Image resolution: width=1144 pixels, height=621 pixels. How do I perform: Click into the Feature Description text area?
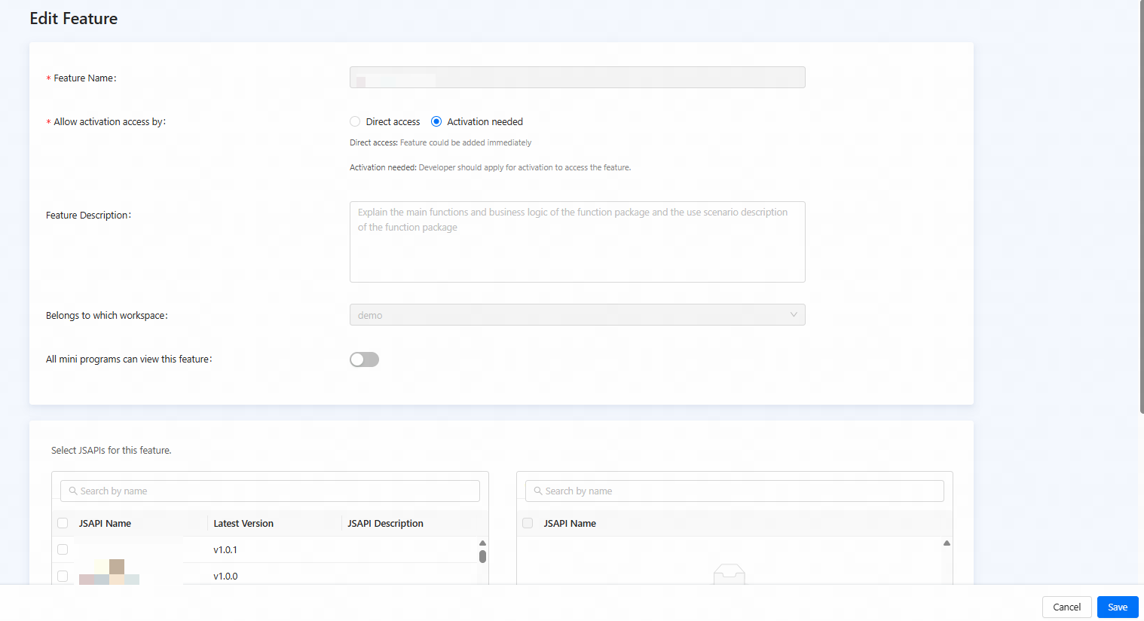(577, 242)
